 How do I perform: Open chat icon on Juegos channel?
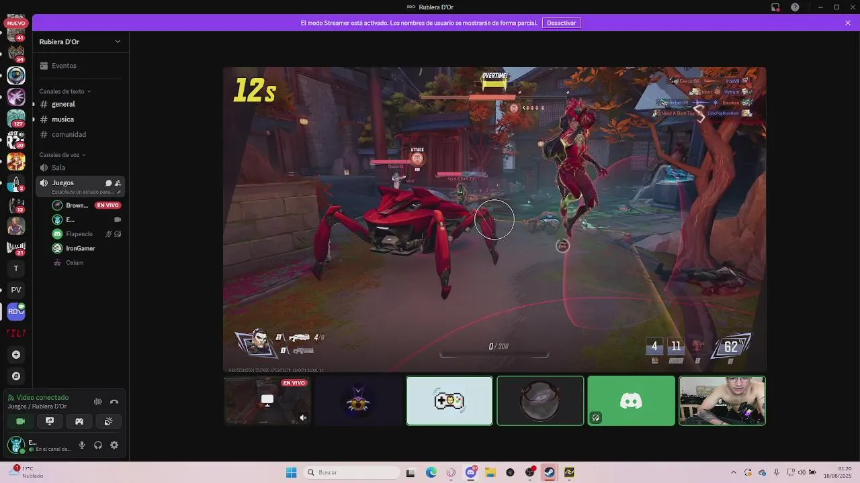coord(108,182)
